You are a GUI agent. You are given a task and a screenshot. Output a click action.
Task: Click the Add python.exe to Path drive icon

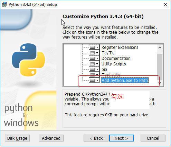94,80
